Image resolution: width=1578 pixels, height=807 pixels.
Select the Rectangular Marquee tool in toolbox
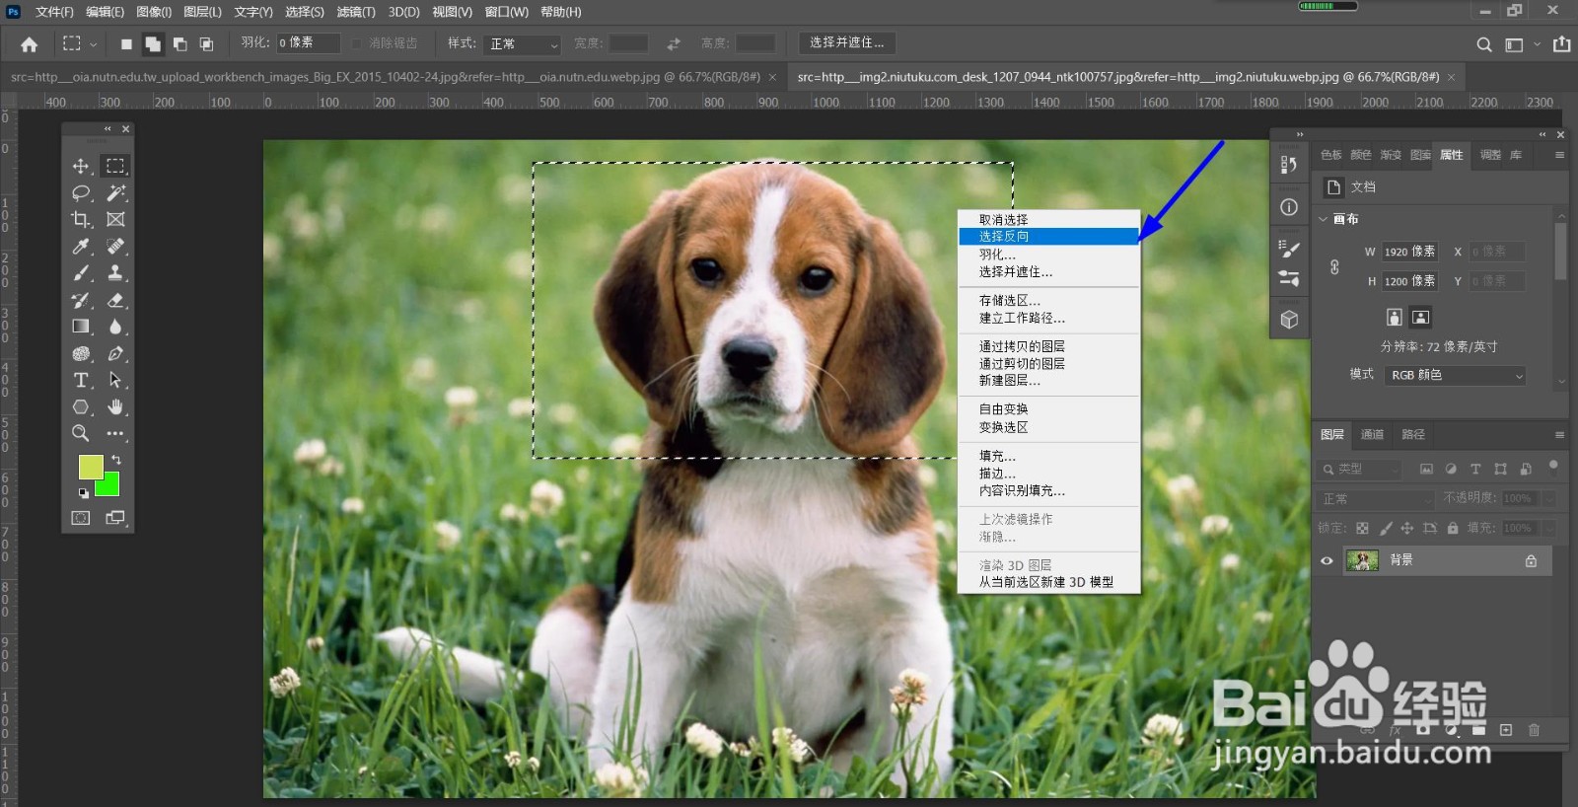point(115,166)
